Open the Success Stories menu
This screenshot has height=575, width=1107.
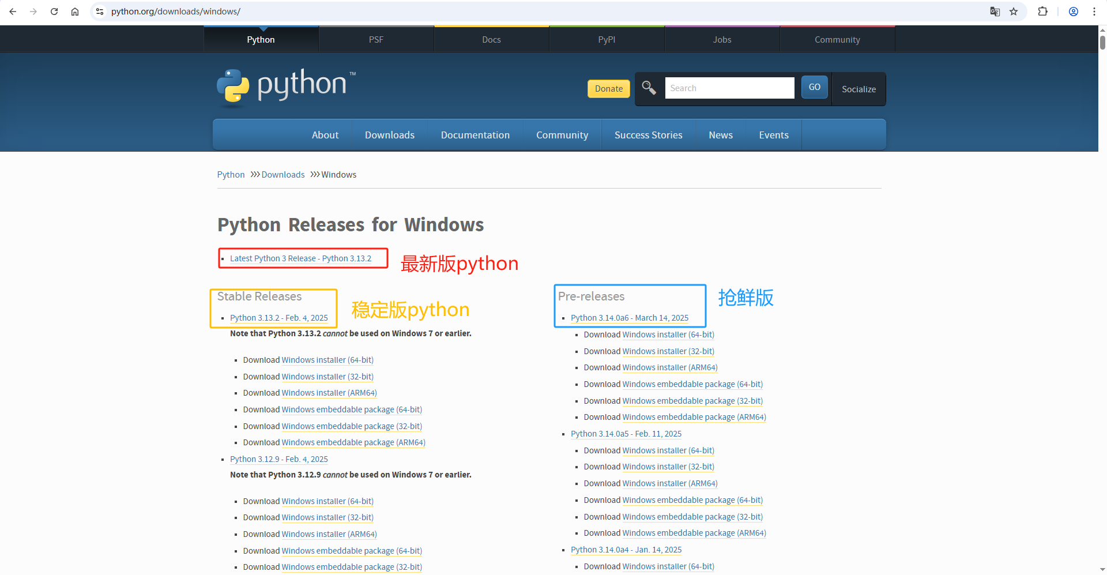[648, 135]
